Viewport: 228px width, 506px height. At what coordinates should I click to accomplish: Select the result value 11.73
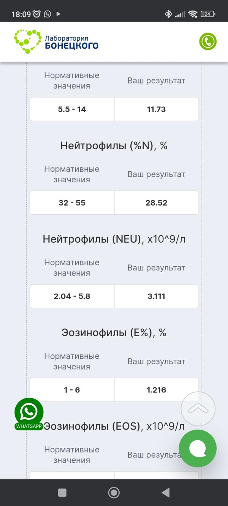pyautogui.click(x=156, y=109)
